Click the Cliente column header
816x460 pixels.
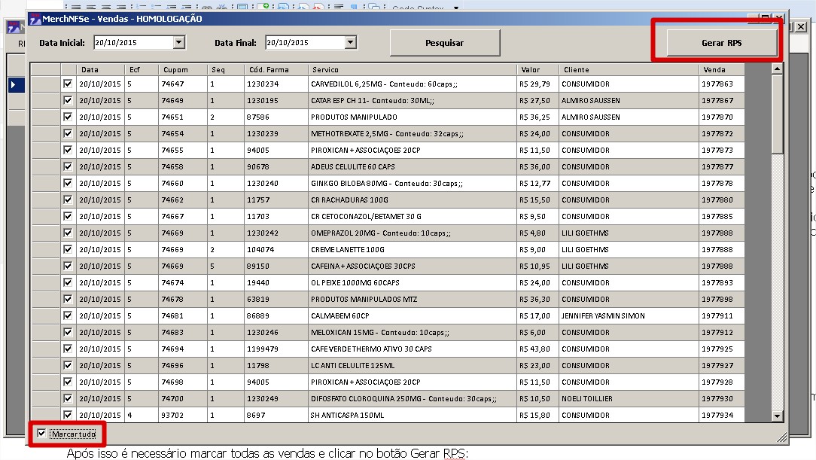[628, 70]
